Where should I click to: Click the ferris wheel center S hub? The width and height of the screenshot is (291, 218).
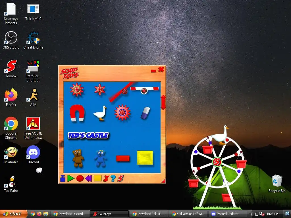pyautogui.click(x=217, y=162)
